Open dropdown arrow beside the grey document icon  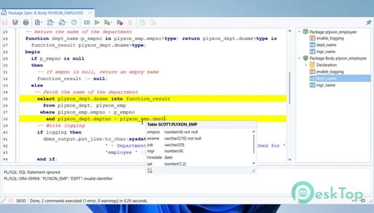click(x=53, y=23)
